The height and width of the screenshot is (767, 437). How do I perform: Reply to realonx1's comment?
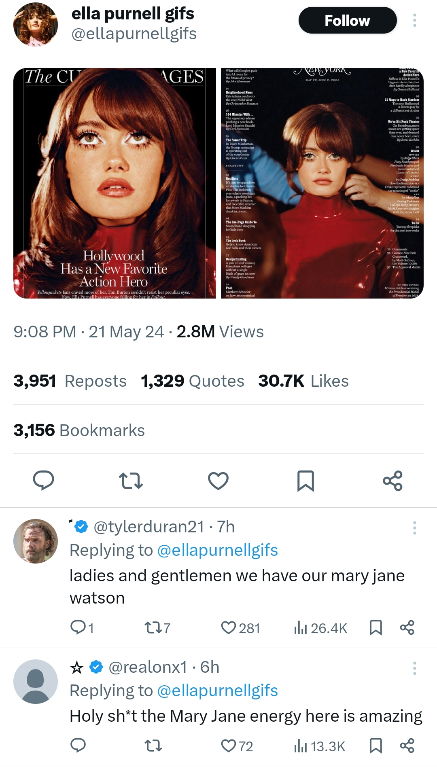[x=78, y=746]
